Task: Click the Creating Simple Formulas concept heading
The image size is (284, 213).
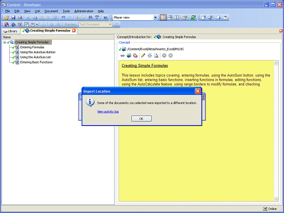Action: 145,66
